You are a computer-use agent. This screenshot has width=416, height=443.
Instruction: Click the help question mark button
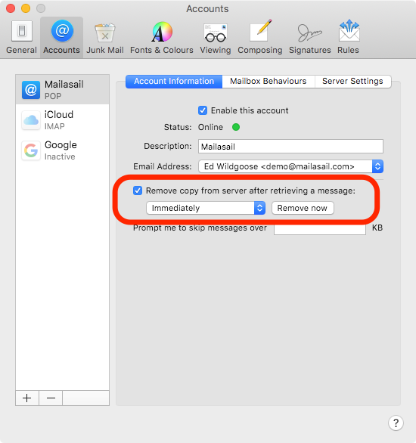(x=396, y=423)
